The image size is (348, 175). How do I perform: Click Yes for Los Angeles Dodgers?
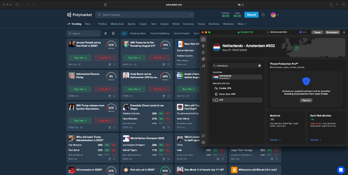coord(161,145)
